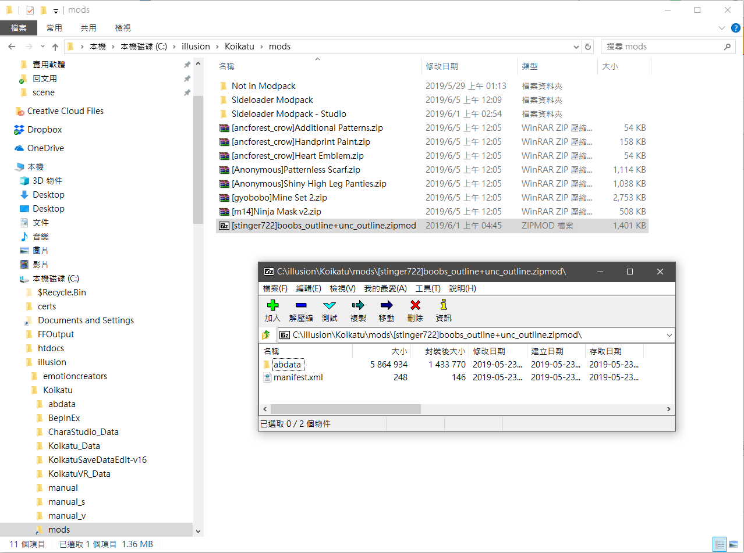Switch to large icons view in status bar
The height and width of the screenshot is (553, 744).
733,544
